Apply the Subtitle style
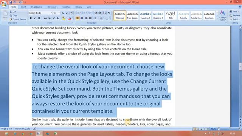The image size is (242, 136). [x=184, y=15]
